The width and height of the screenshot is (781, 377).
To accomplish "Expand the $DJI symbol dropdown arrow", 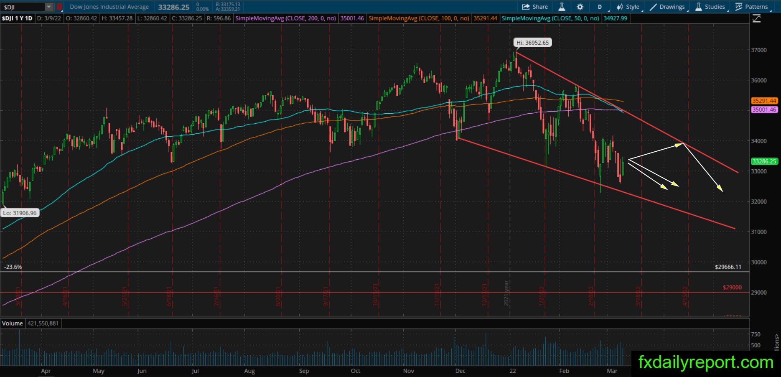I will pos(49,7).
